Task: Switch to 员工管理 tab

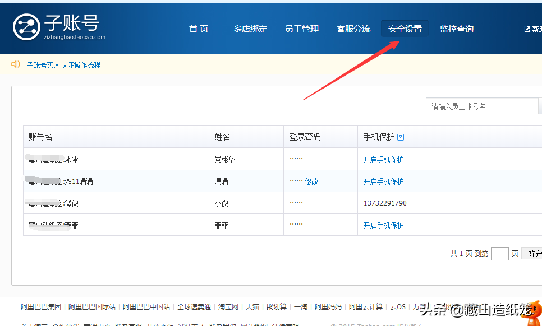Action: [x=302, y=29]
